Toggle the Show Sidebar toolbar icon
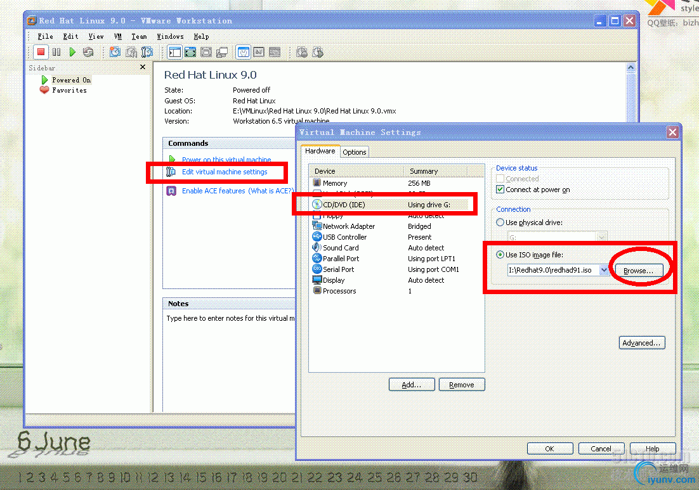 pos(174,52)
